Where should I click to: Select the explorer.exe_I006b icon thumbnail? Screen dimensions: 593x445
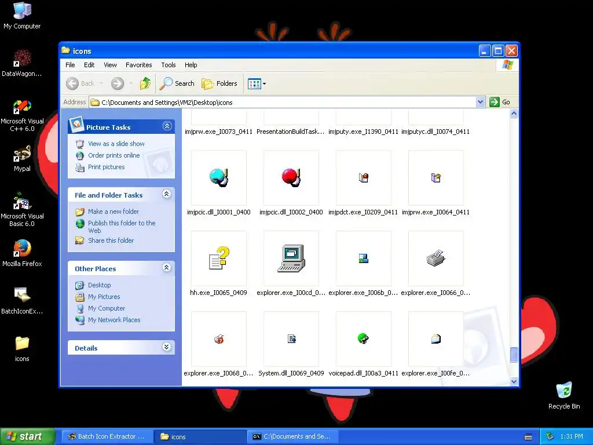(364, 258)
